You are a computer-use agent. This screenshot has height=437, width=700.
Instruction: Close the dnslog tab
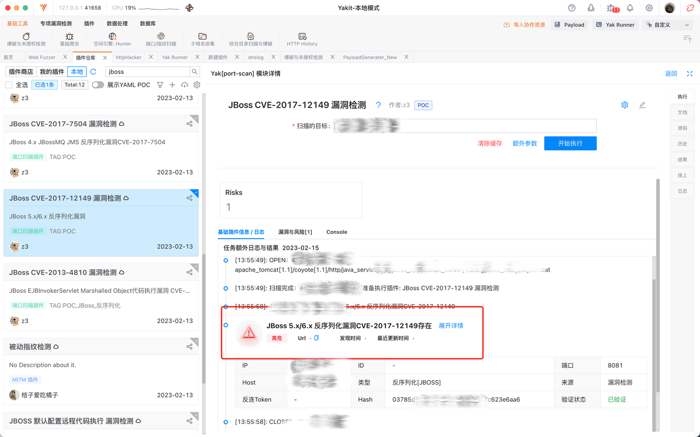[274, 57]
